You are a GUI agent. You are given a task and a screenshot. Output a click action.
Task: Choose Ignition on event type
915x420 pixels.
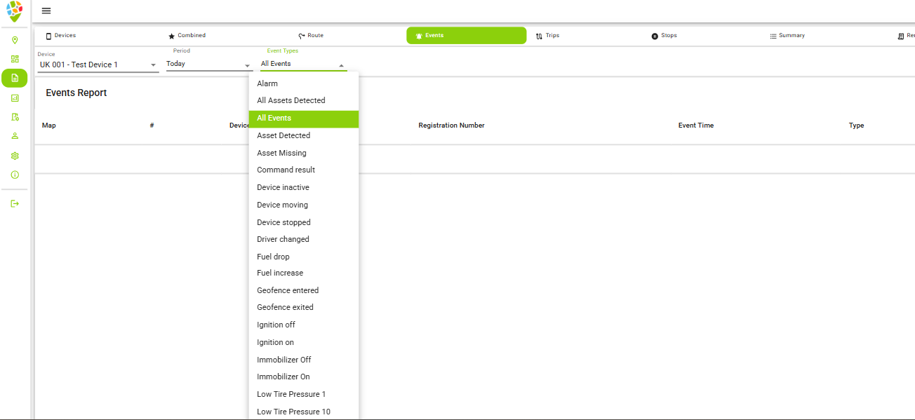275,342
